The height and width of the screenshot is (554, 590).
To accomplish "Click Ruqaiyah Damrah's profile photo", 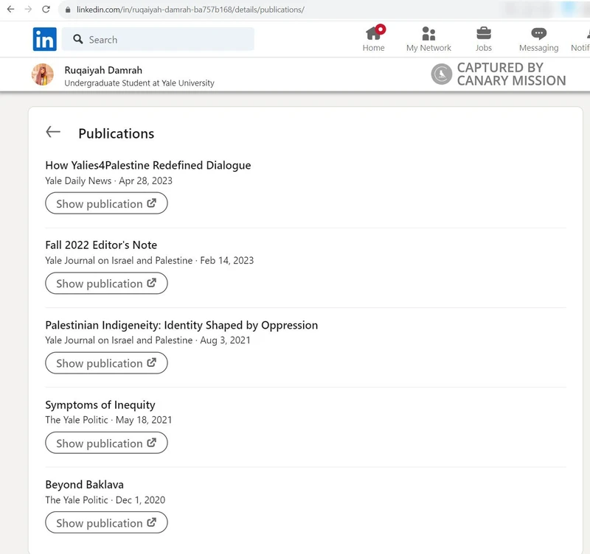I will click(43, 74).
